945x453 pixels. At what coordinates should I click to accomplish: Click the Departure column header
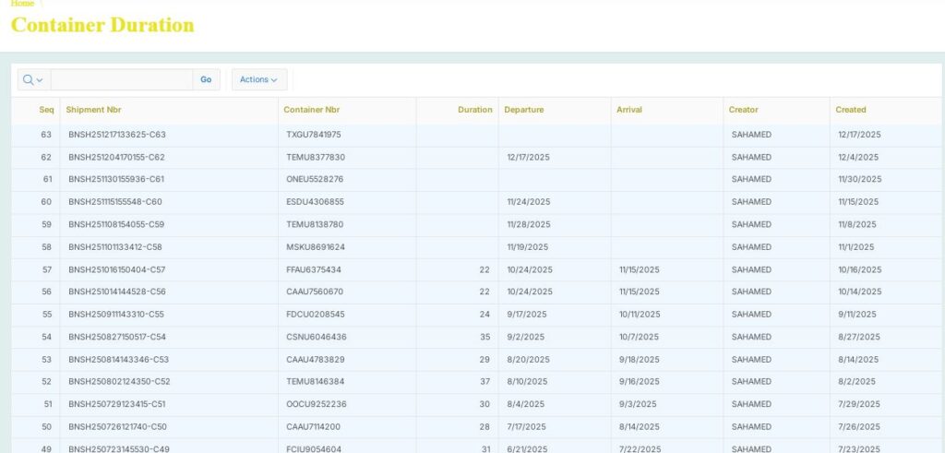pos(523,110)
